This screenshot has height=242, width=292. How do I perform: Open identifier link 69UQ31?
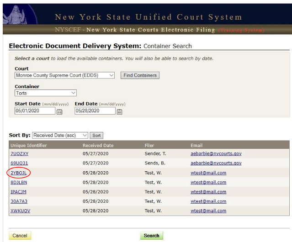[19, 163]
